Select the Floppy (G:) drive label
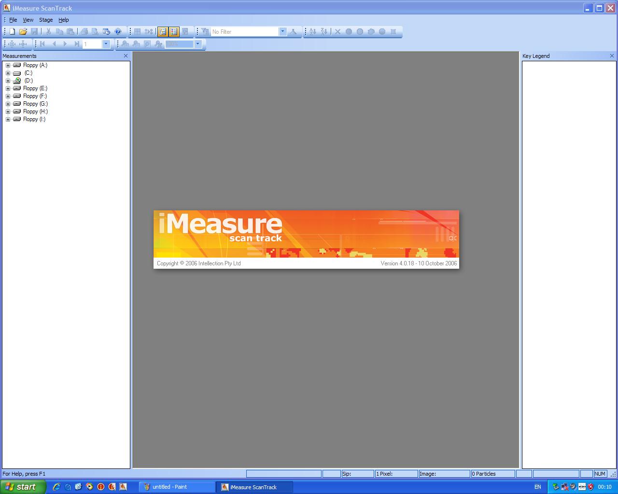This screenshot has width=618, height=494. tap(35, 104)
